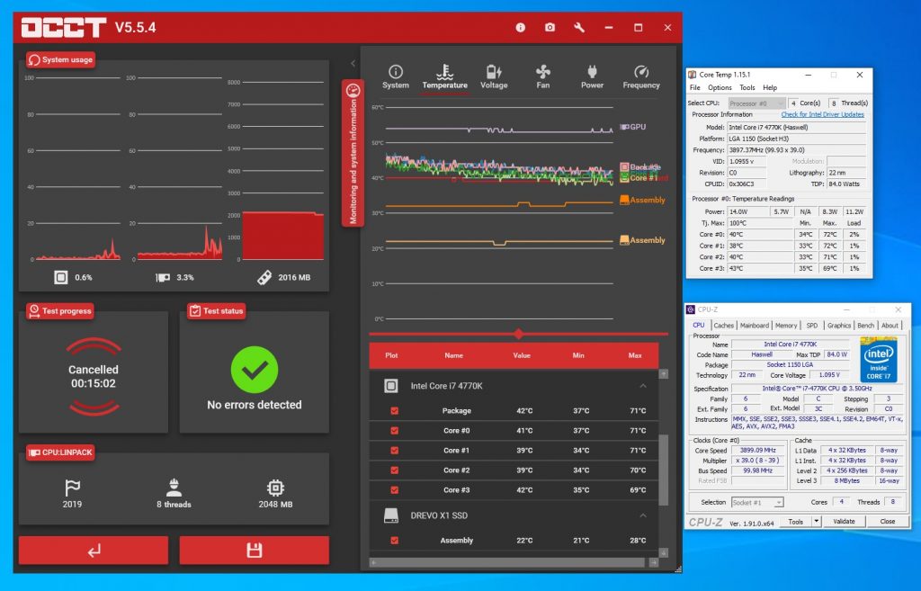Toggle the Core #0 plot checkbox
The image size is (921, 591).
tap(394, 431)
